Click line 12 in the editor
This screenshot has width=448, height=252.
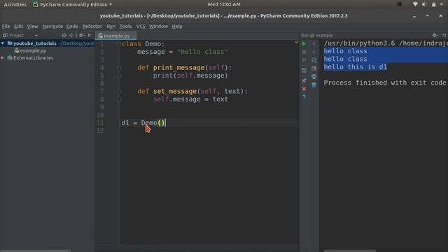pos(210,131)
